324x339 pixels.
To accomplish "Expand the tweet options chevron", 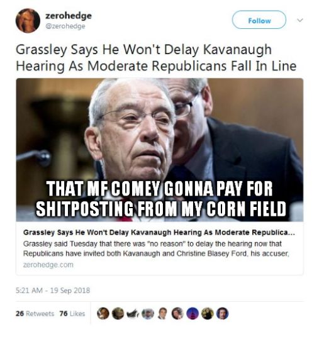I will (x=300, y=20).
